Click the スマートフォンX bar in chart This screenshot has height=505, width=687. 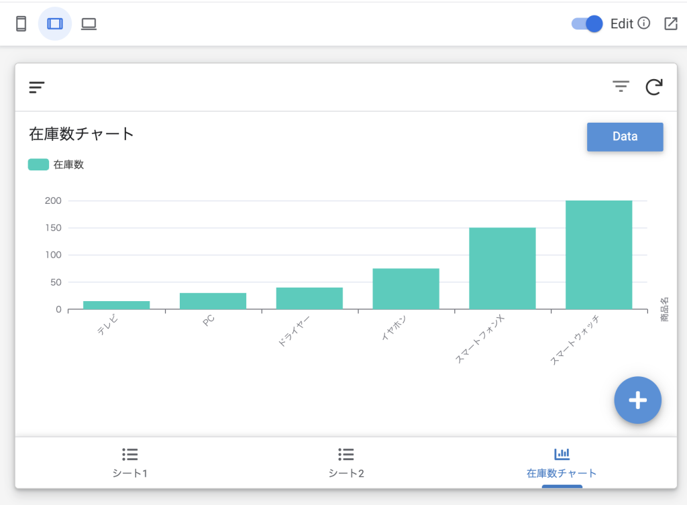coord(502,268)
